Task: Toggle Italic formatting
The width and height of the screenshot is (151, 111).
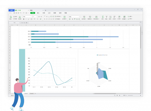Action: [x=26, y=19]
